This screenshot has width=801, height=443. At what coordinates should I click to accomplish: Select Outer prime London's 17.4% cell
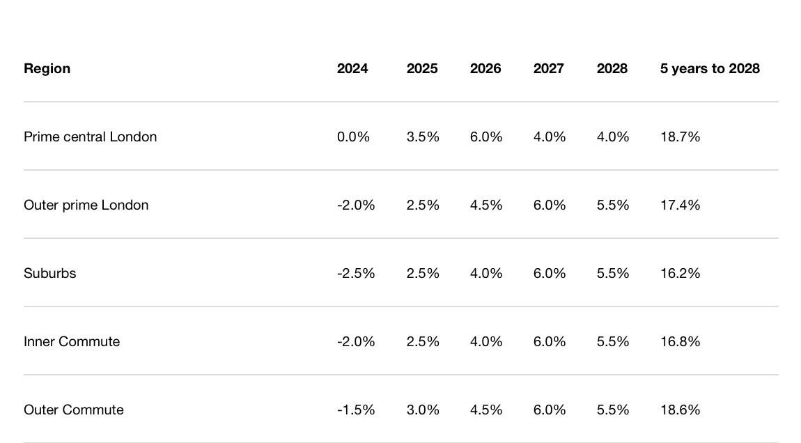pyautogui.click(x=680, y=205)
